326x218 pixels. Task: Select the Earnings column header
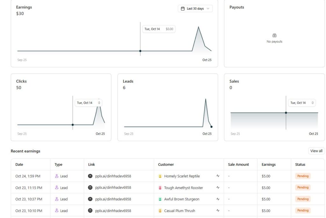(x=268, y=164)
